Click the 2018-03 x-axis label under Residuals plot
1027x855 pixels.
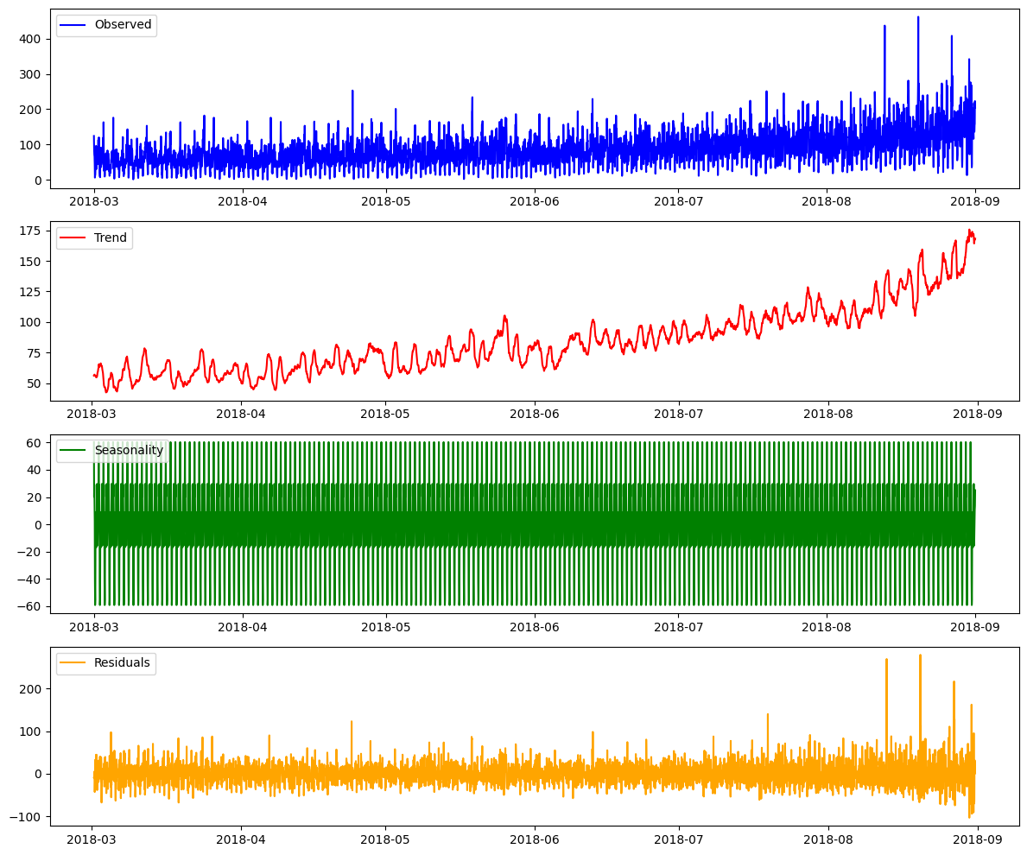[x=92, y=839]
